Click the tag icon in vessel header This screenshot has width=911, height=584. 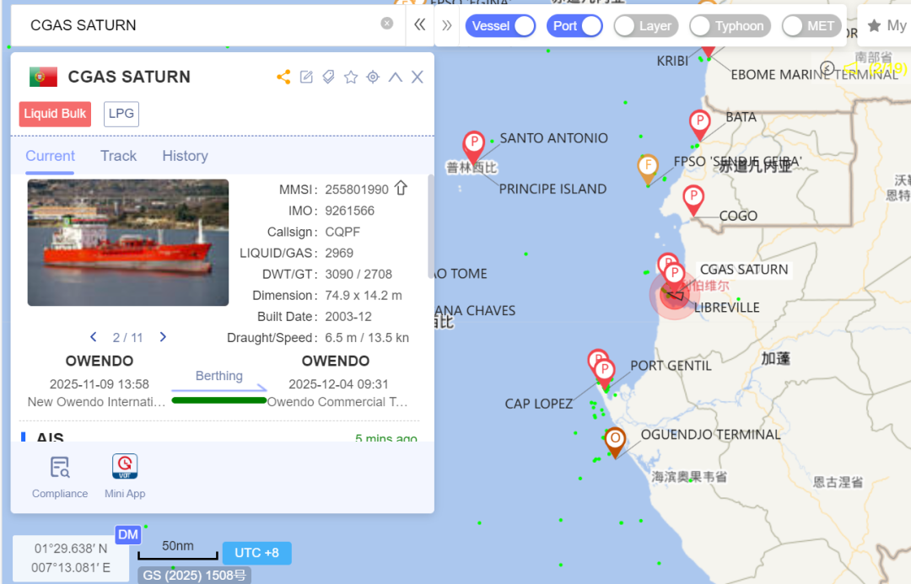tap(328, 78)
